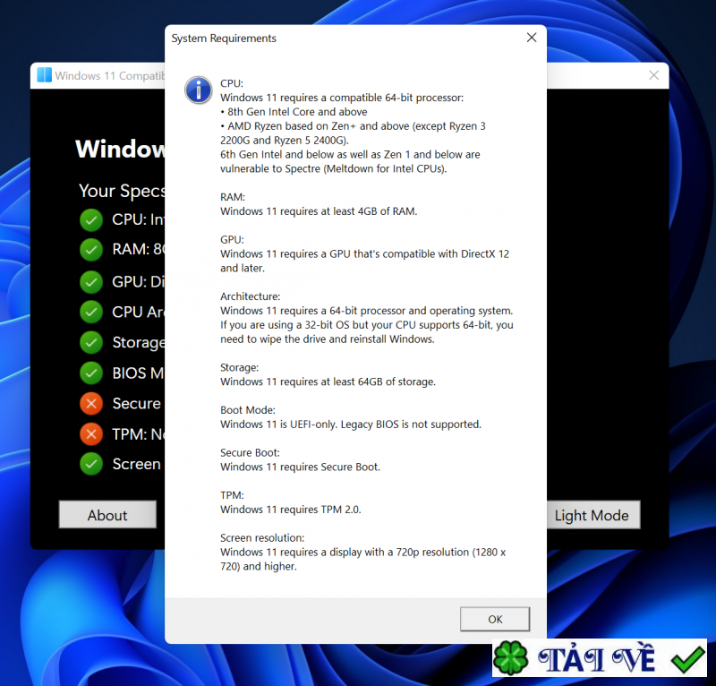
Task: Click the 'GPU:' heading in dialog
Action: click(x=232, y=239)
